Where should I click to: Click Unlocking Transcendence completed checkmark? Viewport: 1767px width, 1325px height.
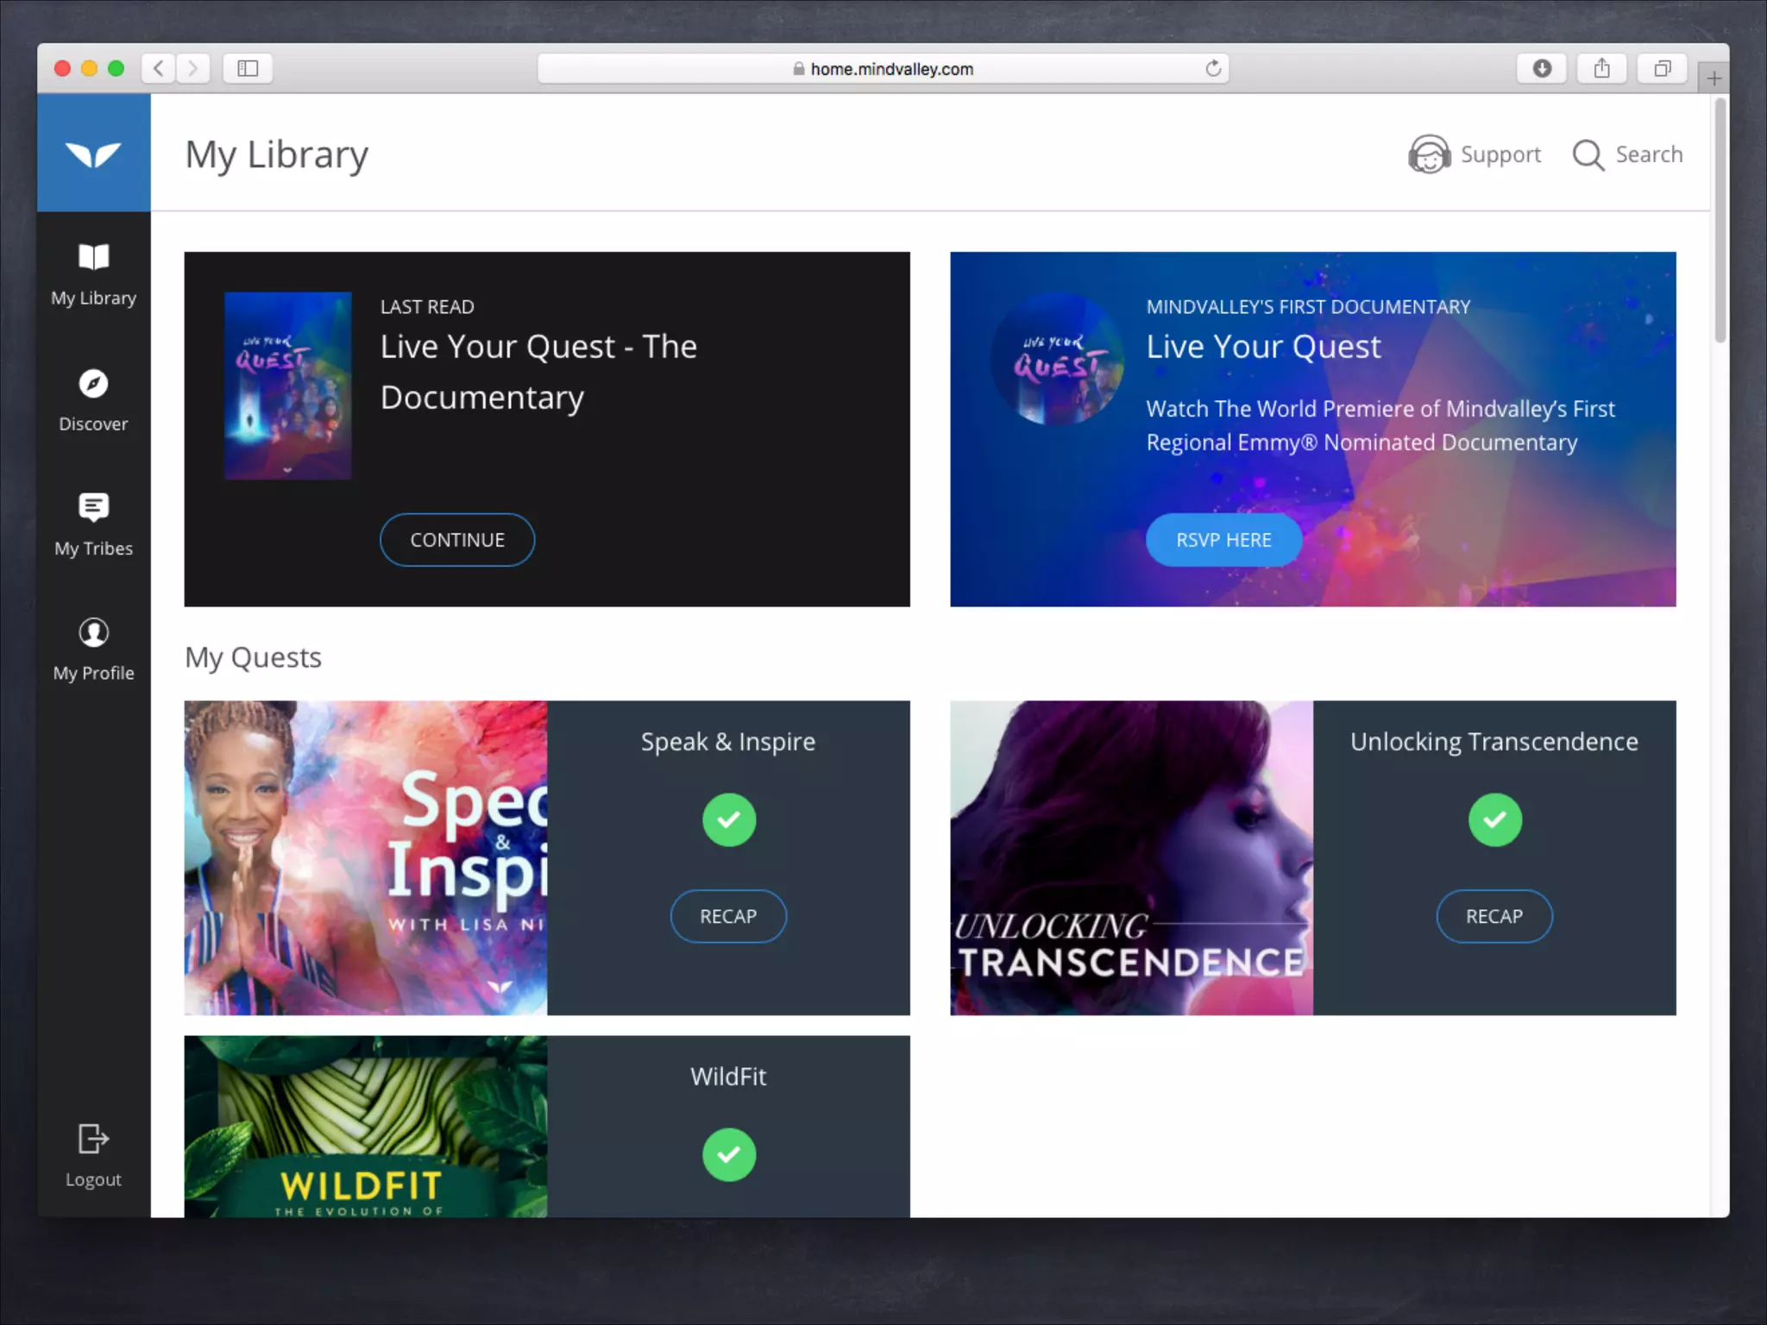pos(1494,819)
